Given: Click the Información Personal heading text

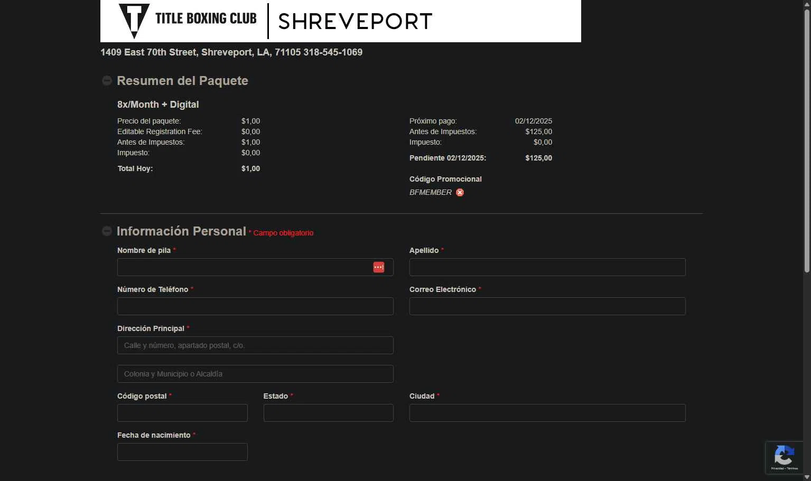Looking at the screenshot, I should pos(181,231).
